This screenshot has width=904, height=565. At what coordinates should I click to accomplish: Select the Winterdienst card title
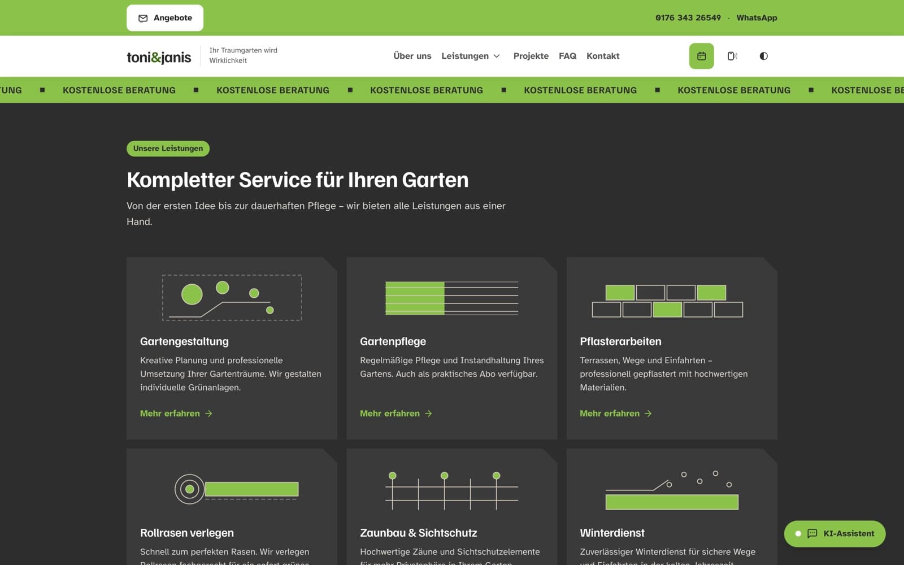point(612,533)
